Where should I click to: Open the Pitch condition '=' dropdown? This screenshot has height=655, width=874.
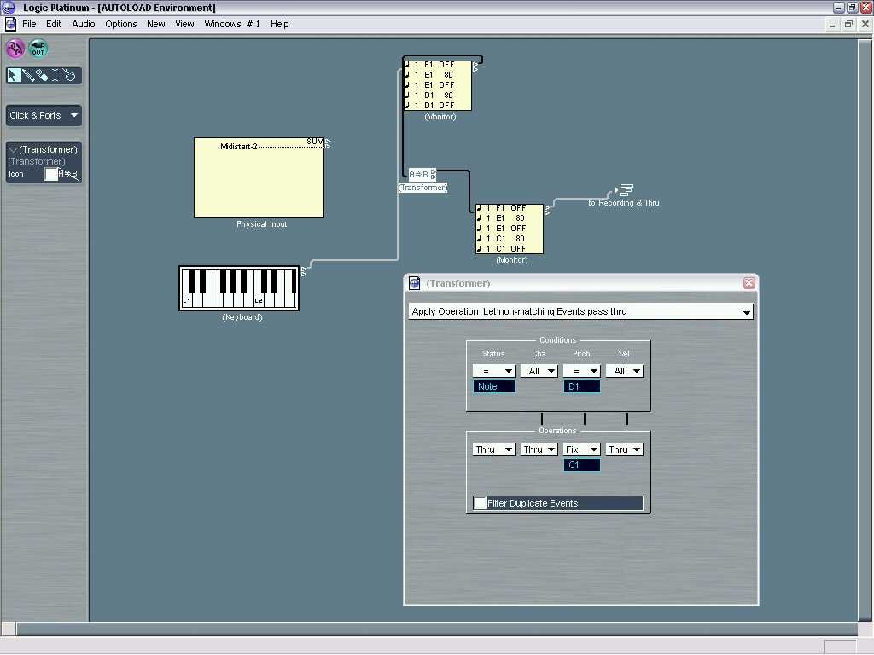581,371
